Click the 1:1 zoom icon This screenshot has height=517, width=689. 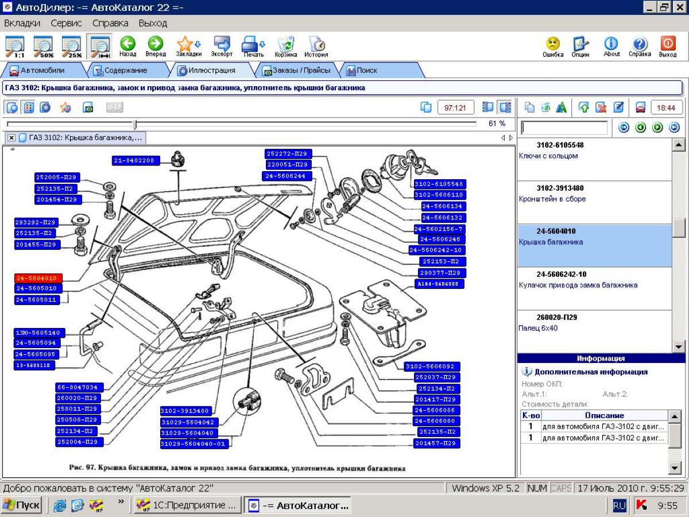coord(15,46)
